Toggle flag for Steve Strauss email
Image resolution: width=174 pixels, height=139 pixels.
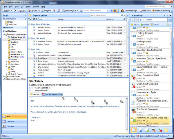125,61
